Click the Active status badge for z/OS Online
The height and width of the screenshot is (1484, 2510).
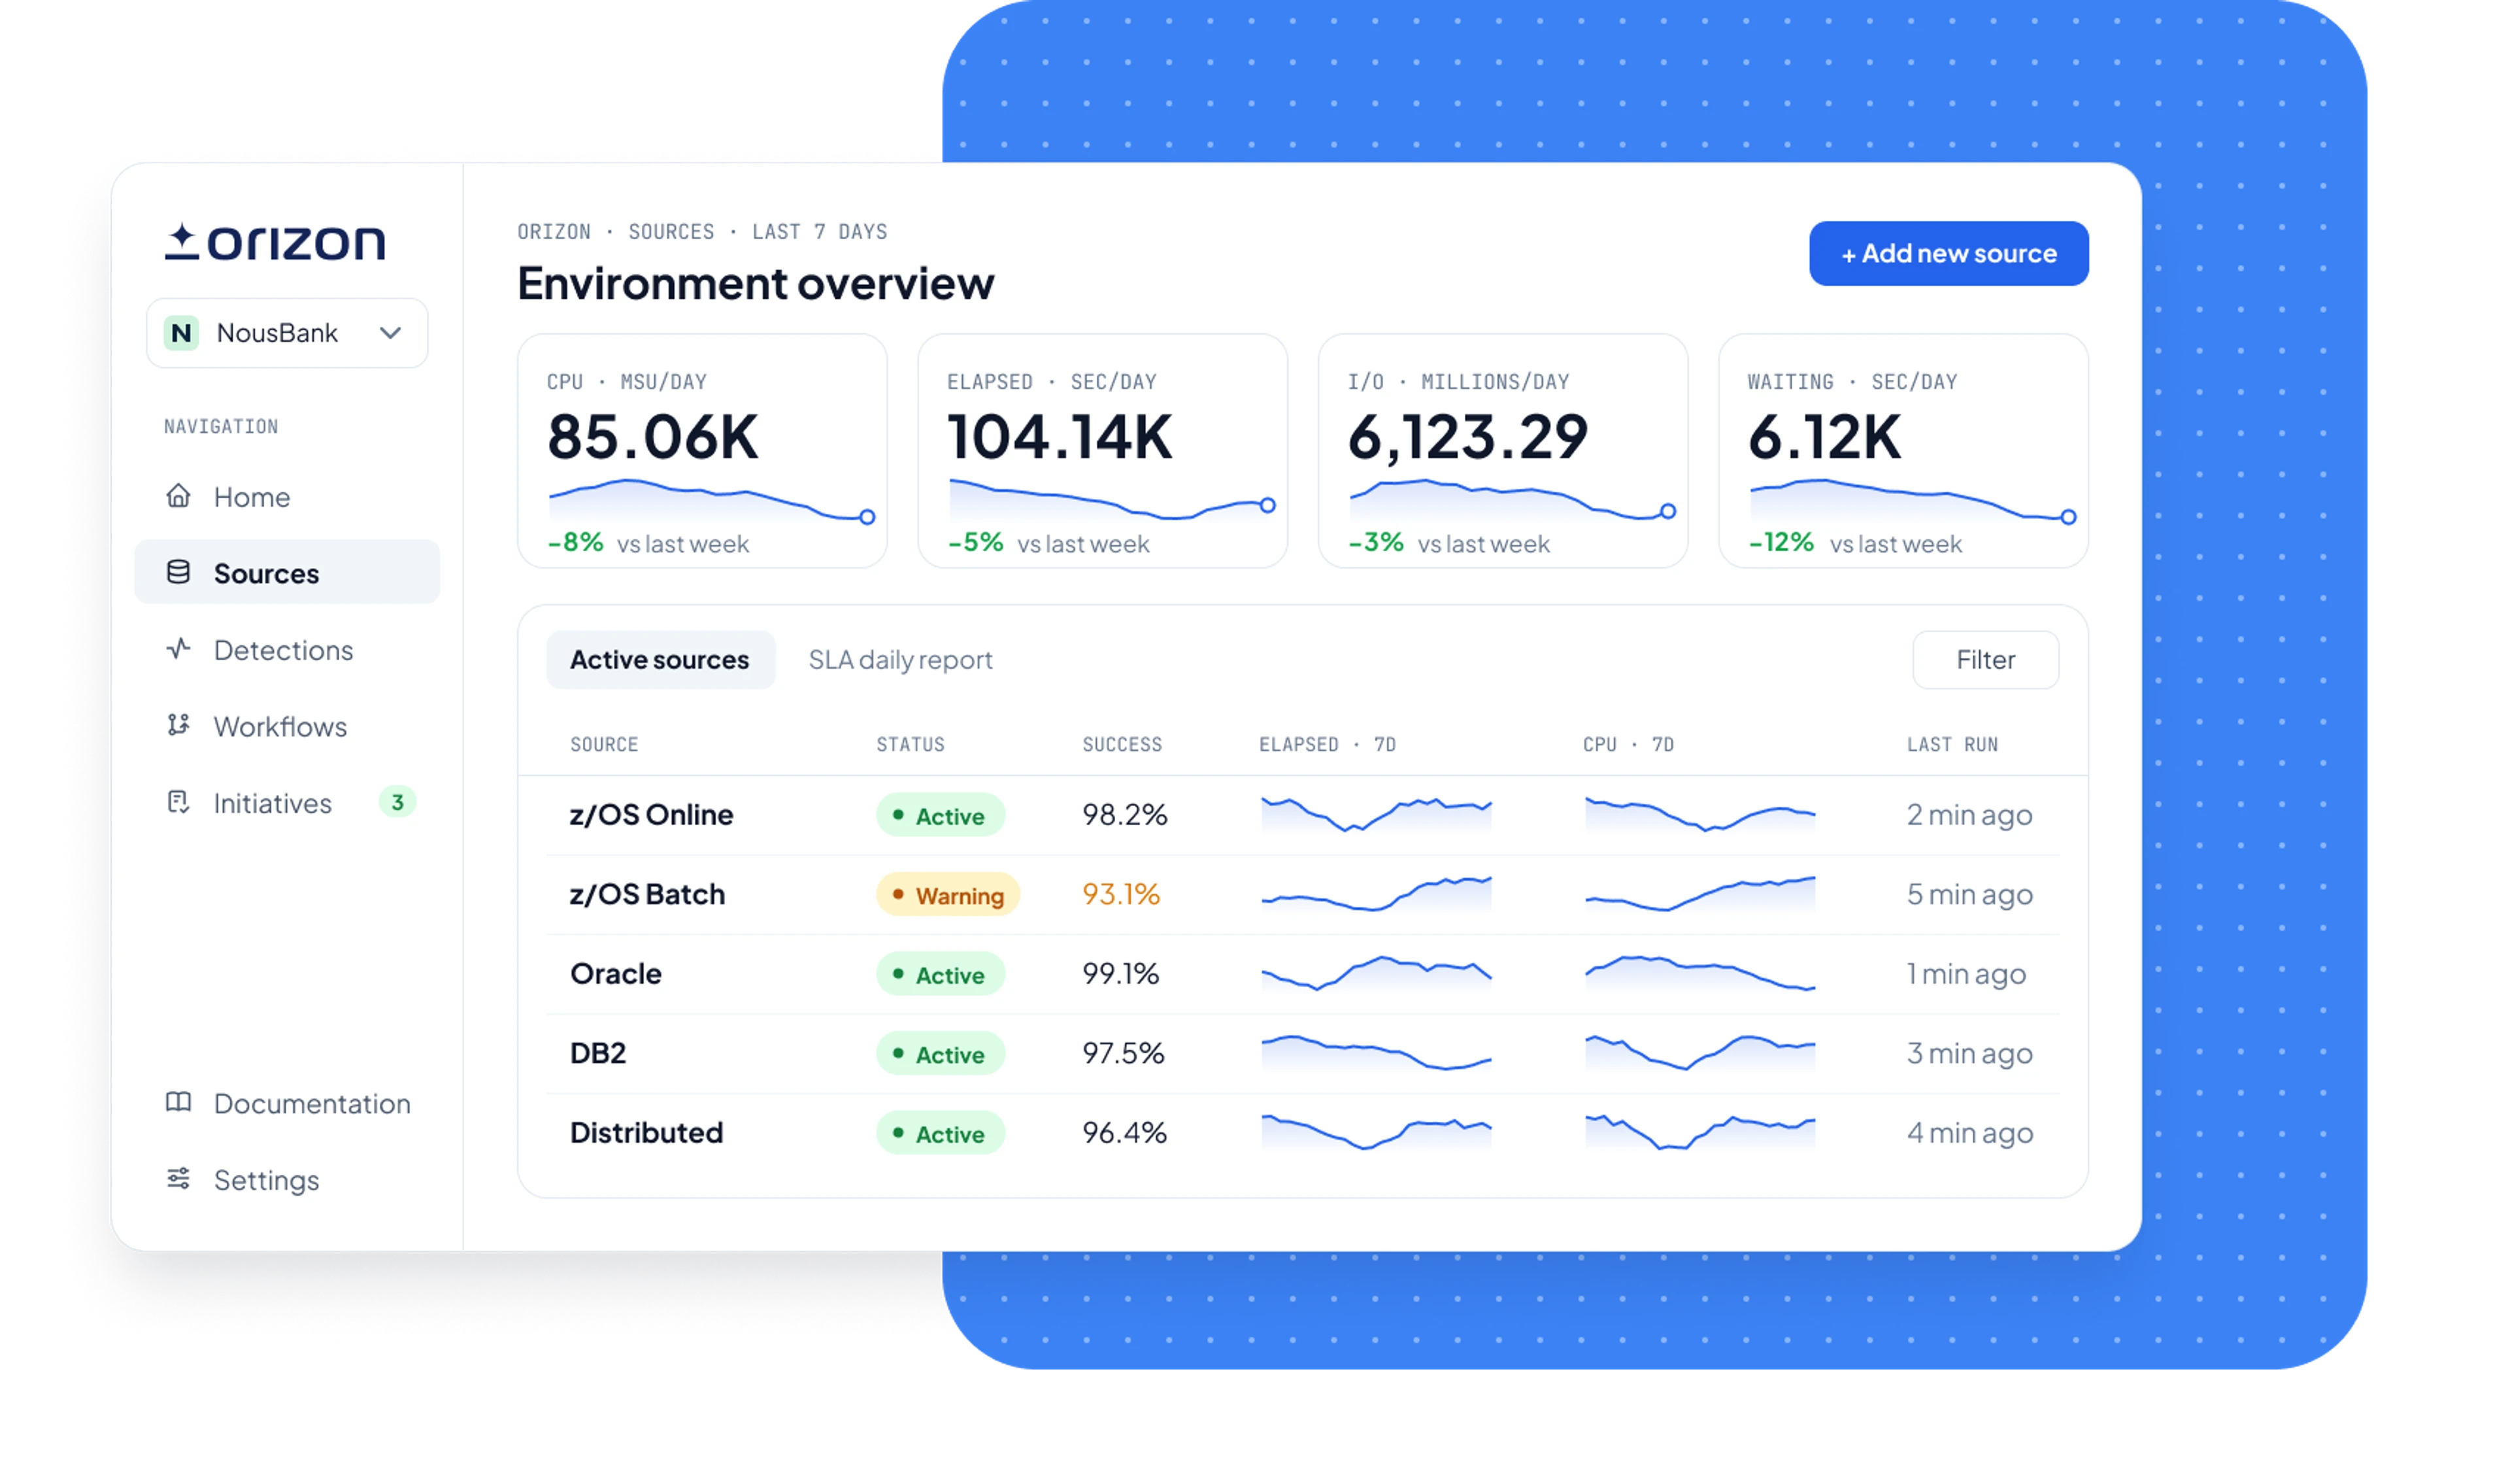[x=941, y=816]
